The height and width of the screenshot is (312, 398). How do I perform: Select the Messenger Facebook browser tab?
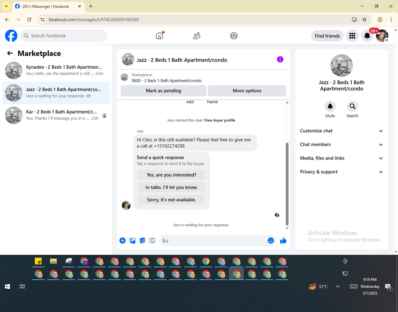tap(48, 7)
